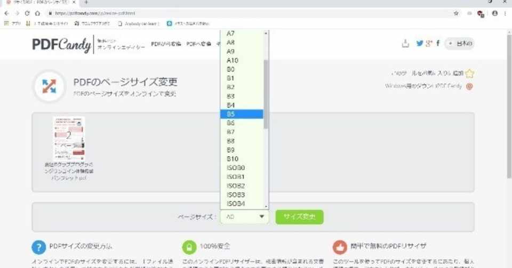Image resolution: width=512 pixels, height=268 pixels.
Task: Open the Chrome three-dot menu
Action: point(506,13)
